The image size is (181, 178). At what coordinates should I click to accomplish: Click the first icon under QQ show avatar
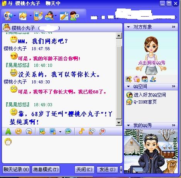[x=129, y=79]
